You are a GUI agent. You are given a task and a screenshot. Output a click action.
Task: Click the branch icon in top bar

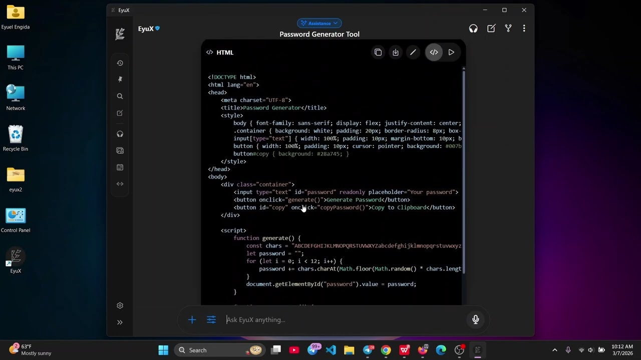[508, 28]
